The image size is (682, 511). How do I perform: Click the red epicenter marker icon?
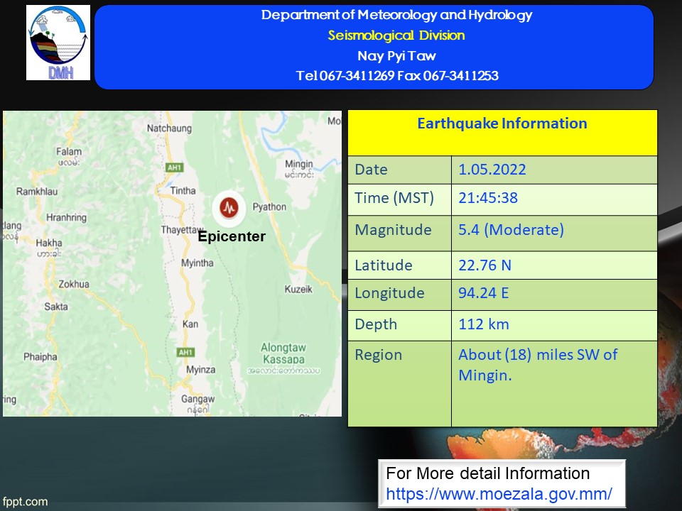[x=229, y=208]
